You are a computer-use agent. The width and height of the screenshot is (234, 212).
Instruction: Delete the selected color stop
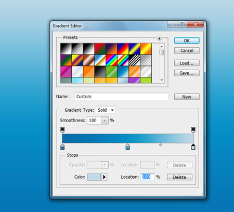click(x=179, y=177)
